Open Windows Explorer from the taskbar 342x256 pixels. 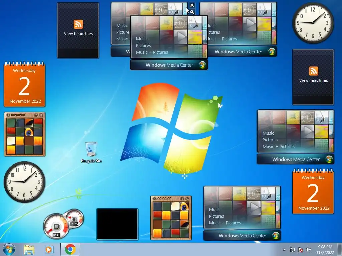pos(29,249)
